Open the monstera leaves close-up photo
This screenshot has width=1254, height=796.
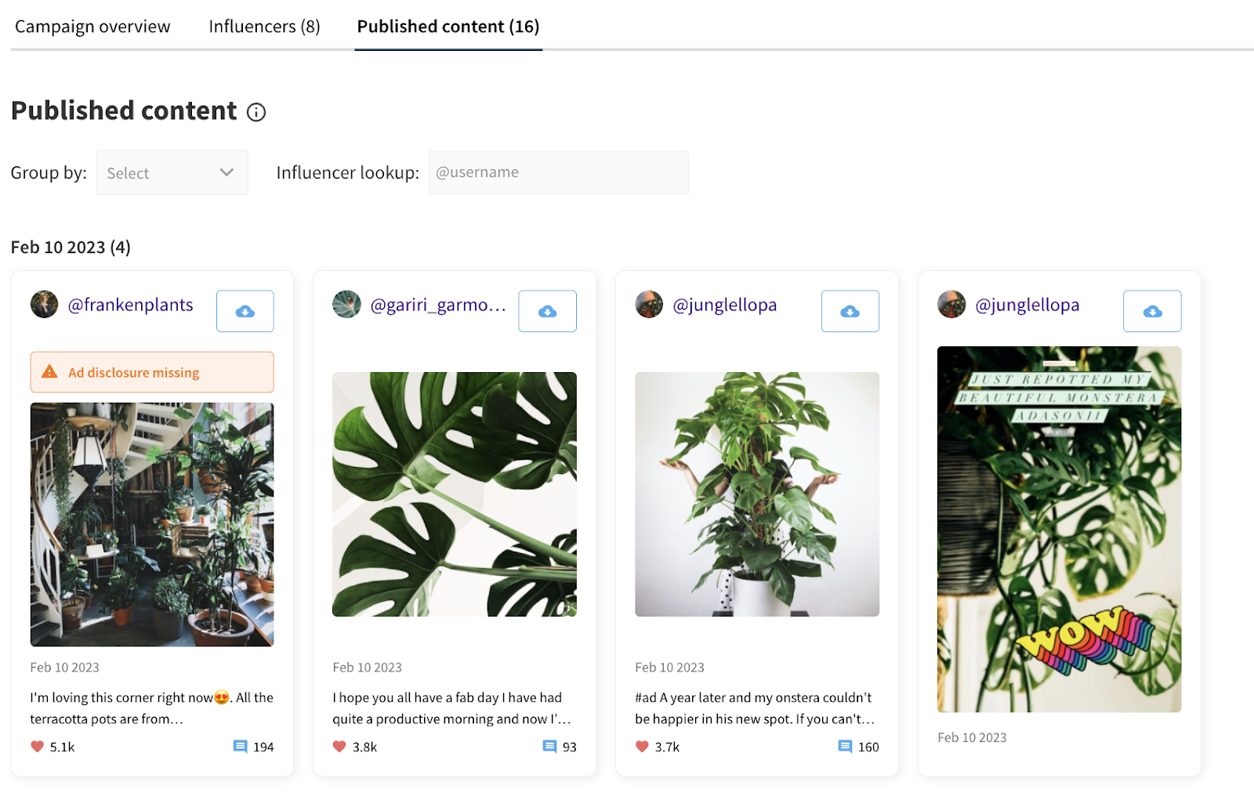(455, 494)
